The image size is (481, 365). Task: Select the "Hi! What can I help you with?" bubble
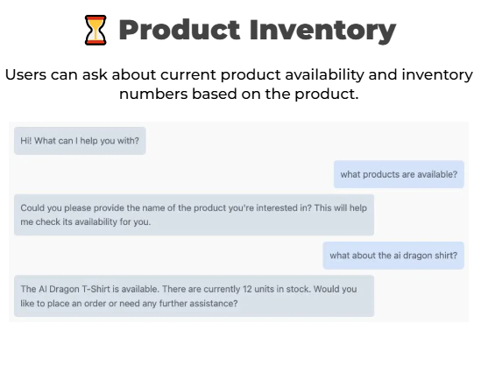point(80,141)
